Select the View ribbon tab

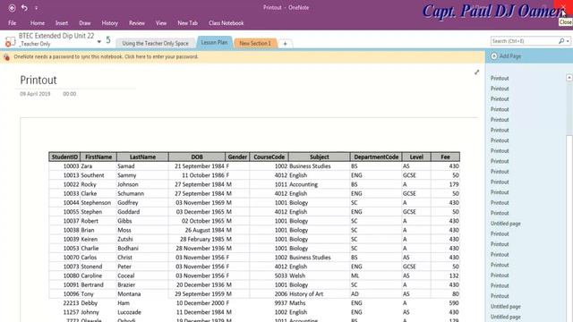161,23
